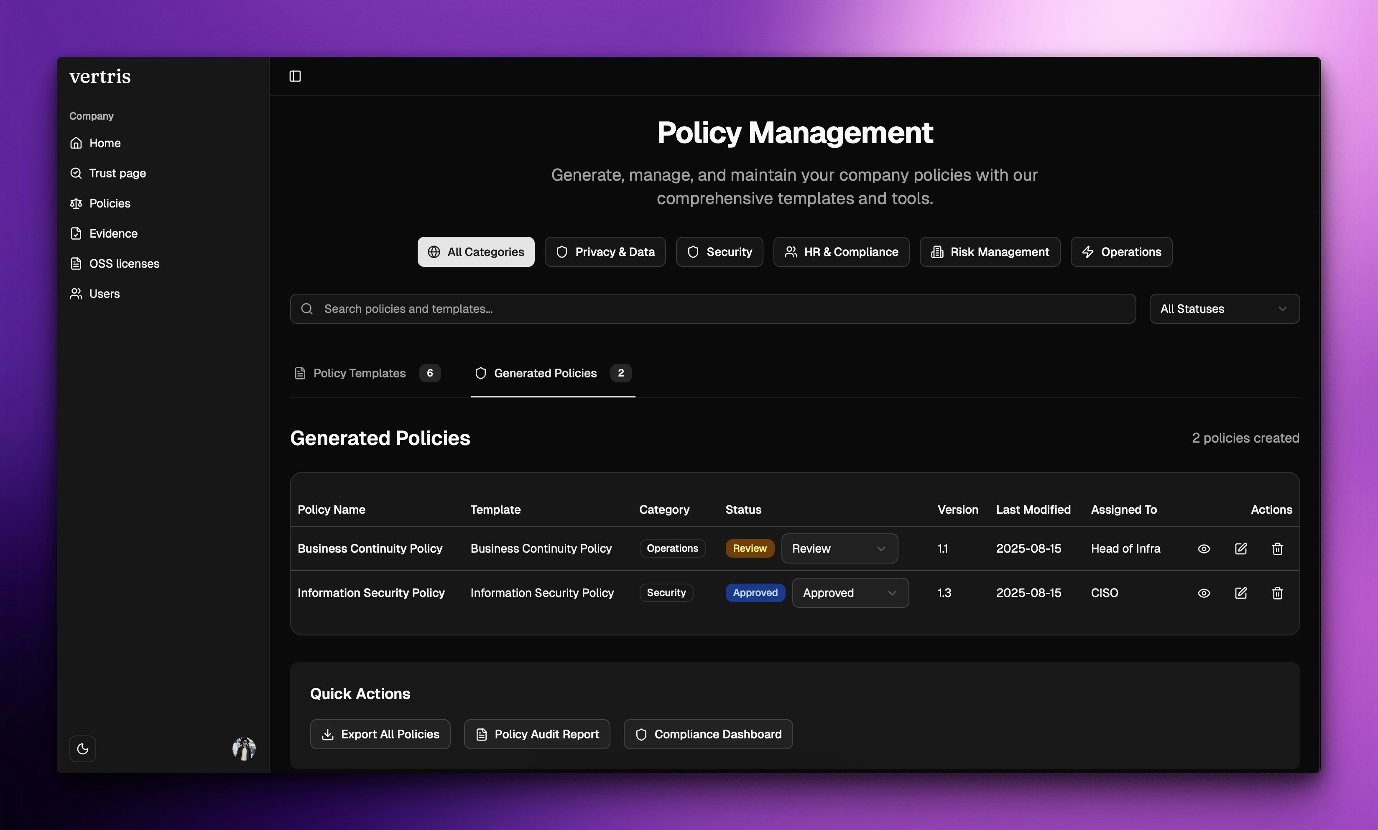The width and height of the screenshot is (1378, 830).
Task: Open Compliance Dashboard
Action: (x=709, y=734)
